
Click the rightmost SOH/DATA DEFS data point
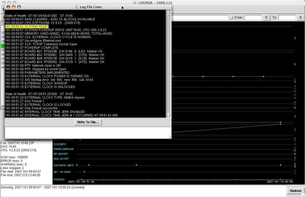281,165
